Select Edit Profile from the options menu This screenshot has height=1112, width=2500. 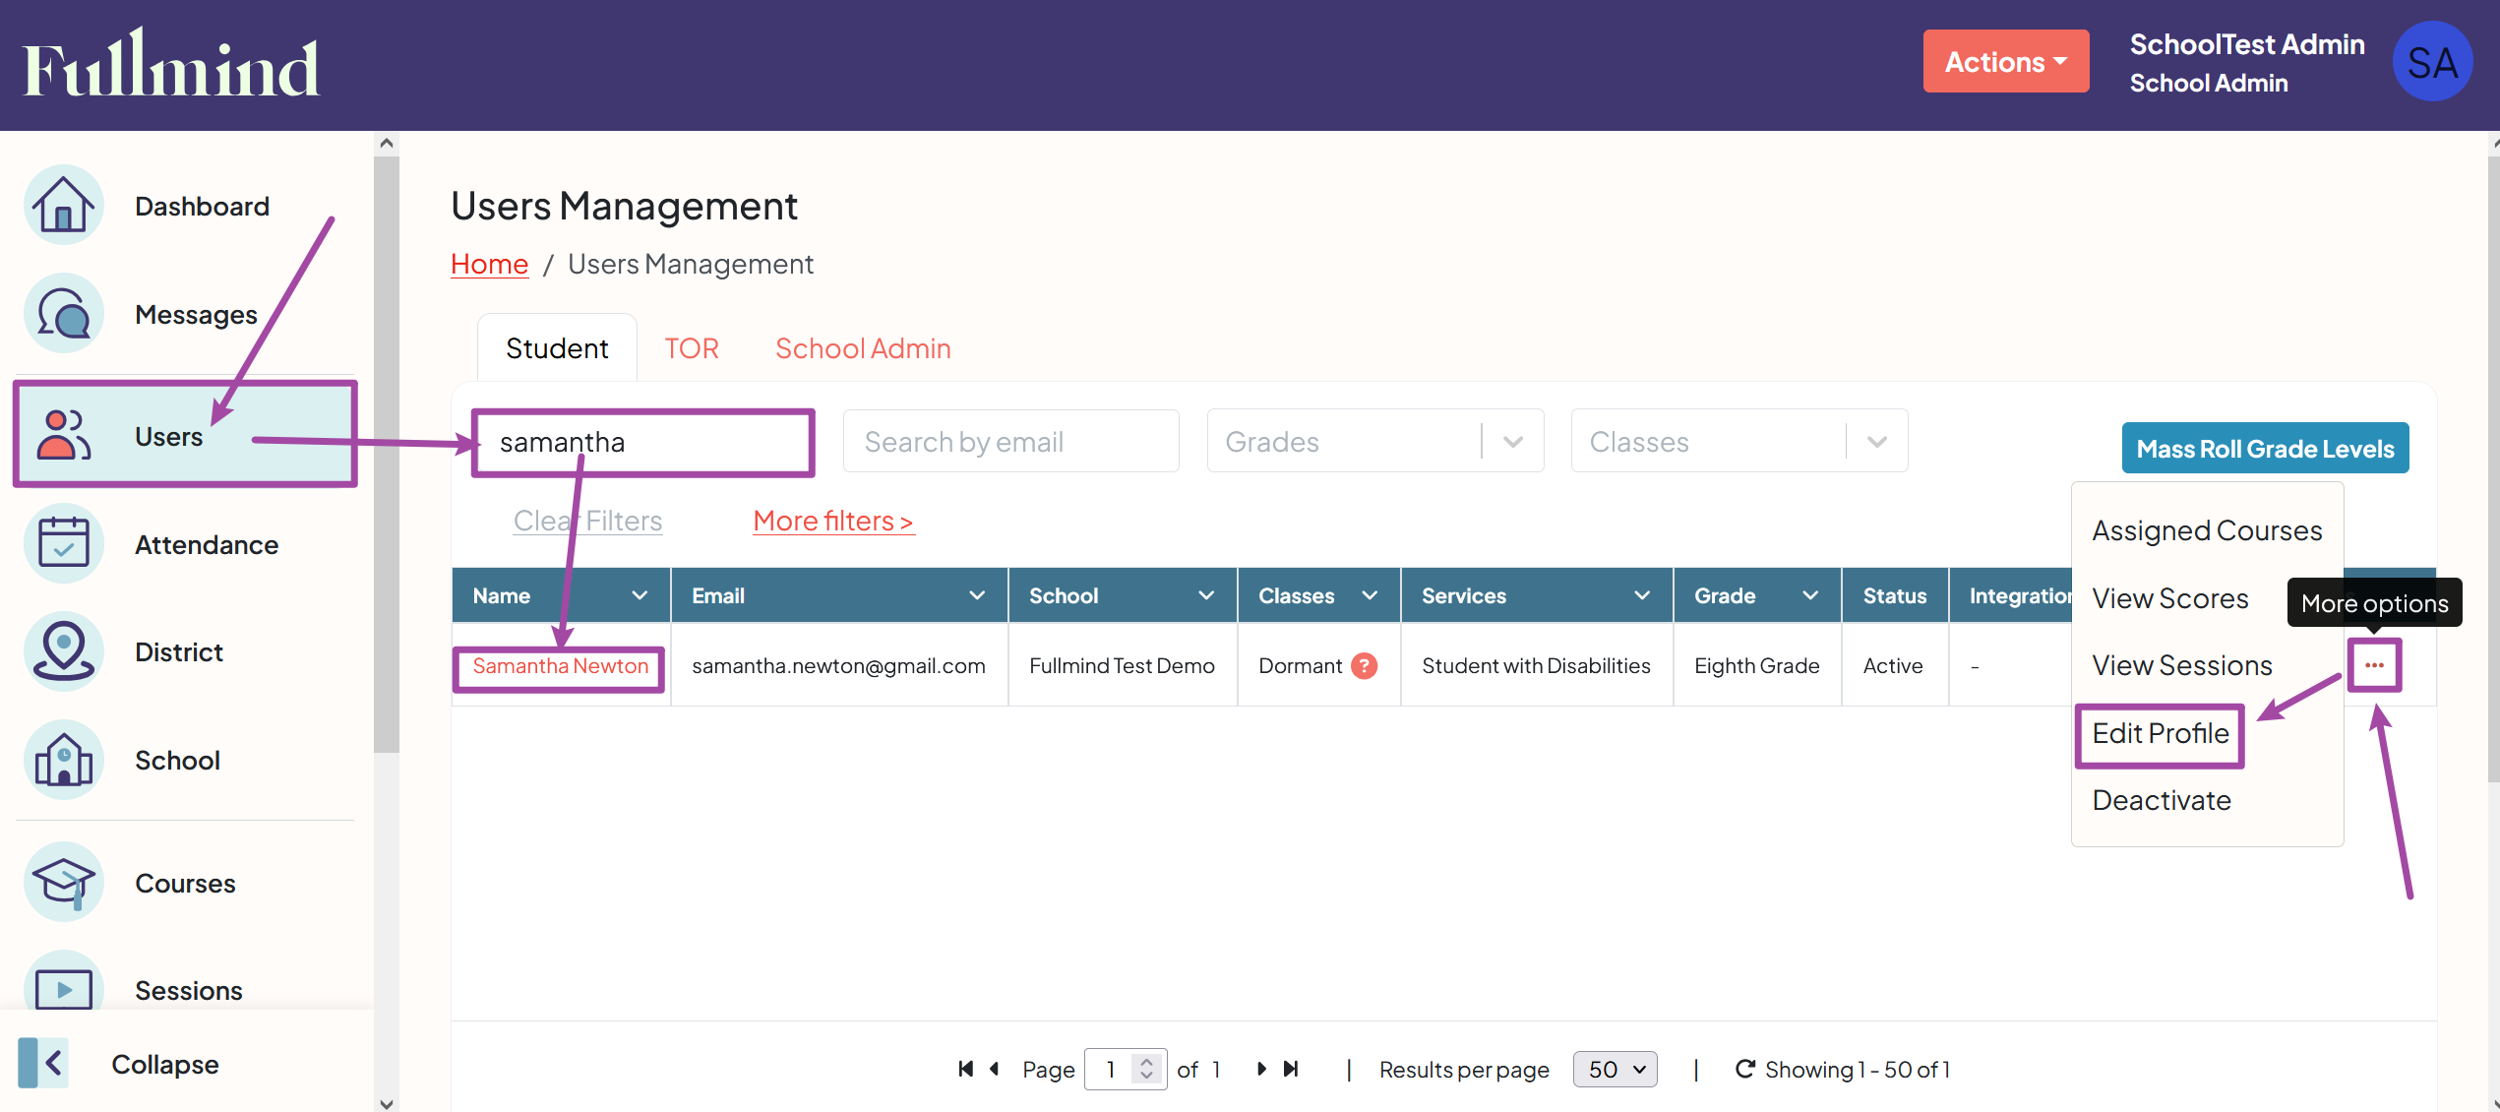[2160, 733]
